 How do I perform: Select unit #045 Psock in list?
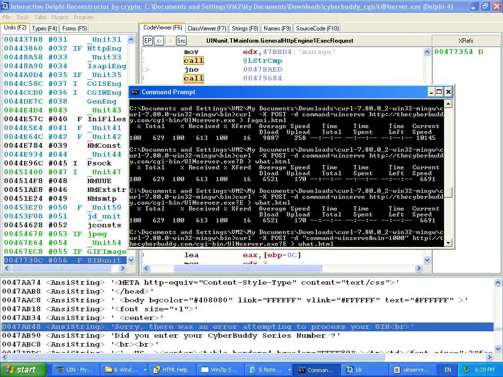[x=65, y=163]
